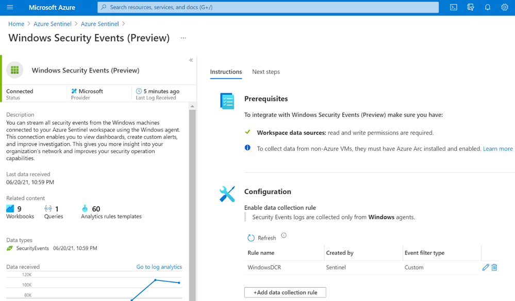Click the Prerequisites checklist icon
This screenshot has width=515, height=301.
[x=227, y=101]
